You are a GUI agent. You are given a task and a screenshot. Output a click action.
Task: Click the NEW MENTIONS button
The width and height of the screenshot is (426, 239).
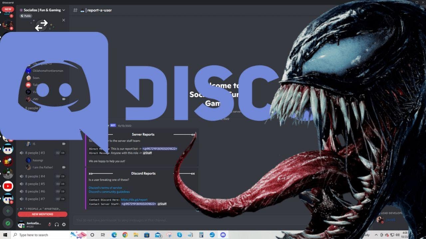pyautogui.click(x=42, y=214)
